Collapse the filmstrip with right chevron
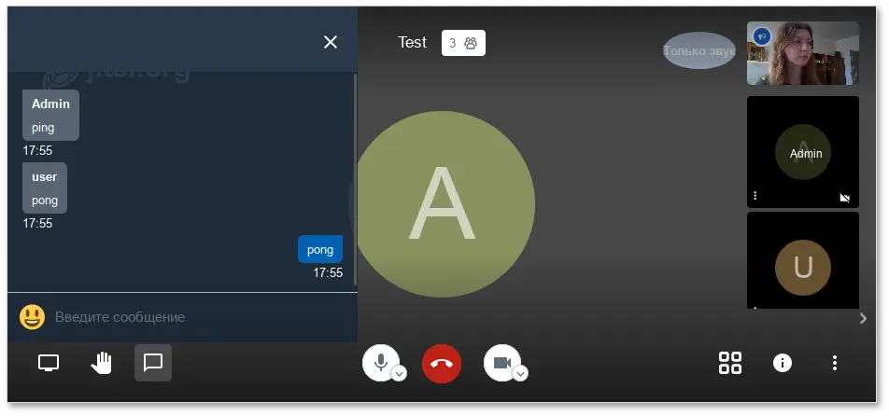This screenshot has height=416, width=889. click(863, 318)
